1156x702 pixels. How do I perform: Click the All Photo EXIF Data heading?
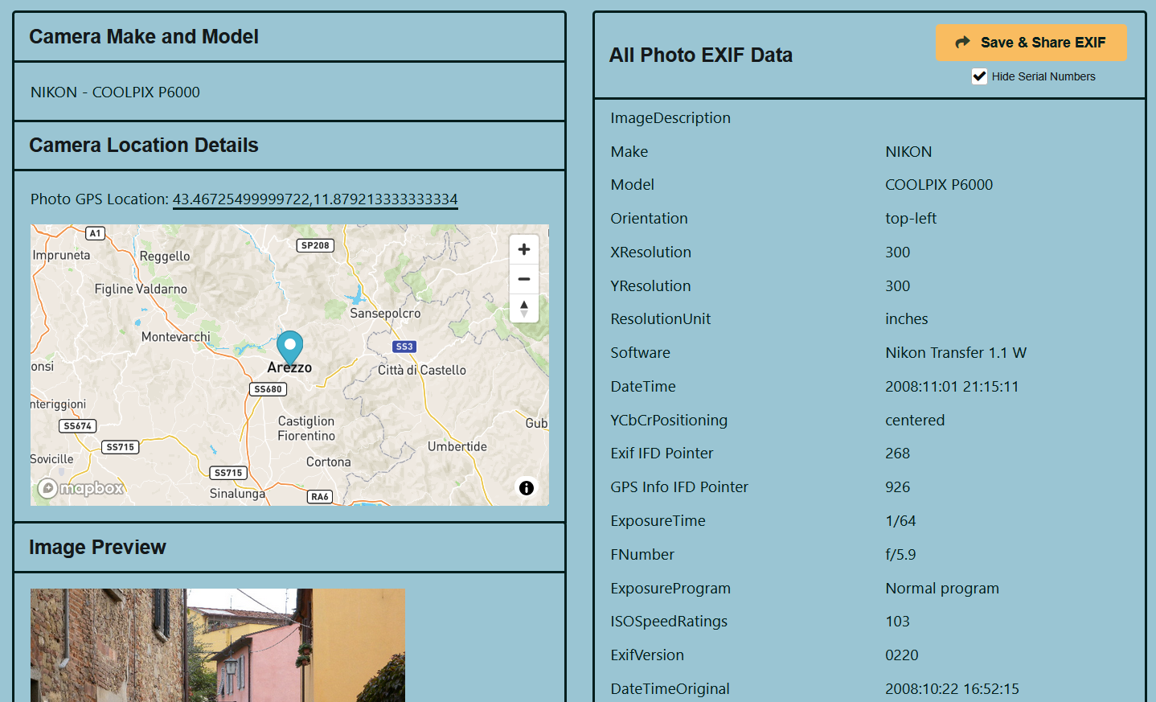pyautogui.click(x=701, y=55)
